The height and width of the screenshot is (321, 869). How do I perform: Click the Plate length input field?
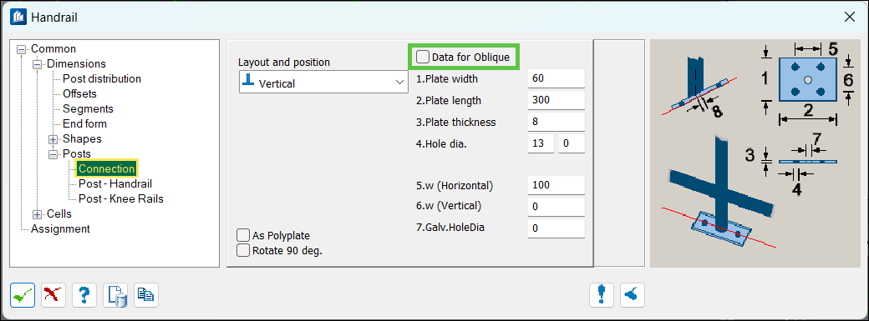[556, 100]
